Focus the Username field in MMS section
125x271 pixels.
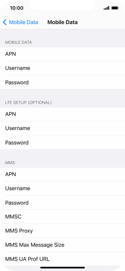(62, 188)
